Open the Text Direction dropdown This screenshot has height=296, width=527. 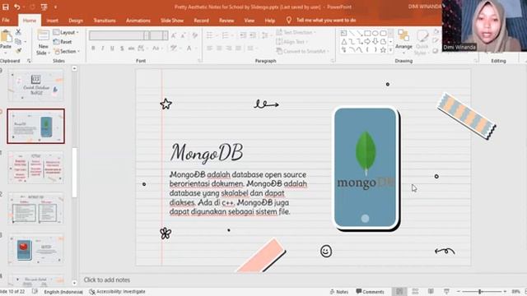click(296, 32)
